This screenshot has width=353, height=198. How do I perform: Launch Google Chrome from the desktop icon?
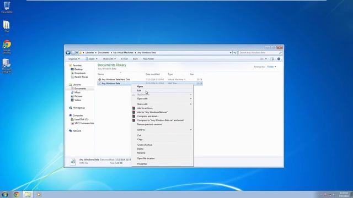(x=7, y=47)
